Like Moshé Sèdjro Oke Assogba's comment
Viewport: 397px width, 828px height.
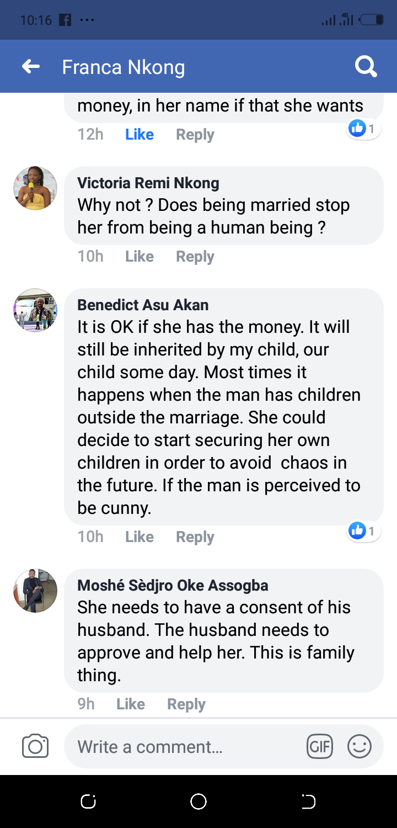(130, 704)
